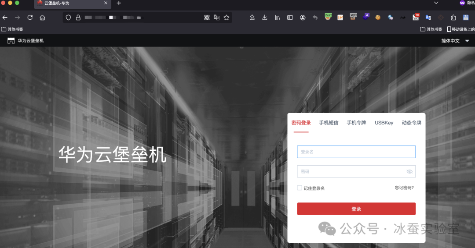
Task: Select the 云堡垒机-华为 browser tab
Action: (73, 4)
